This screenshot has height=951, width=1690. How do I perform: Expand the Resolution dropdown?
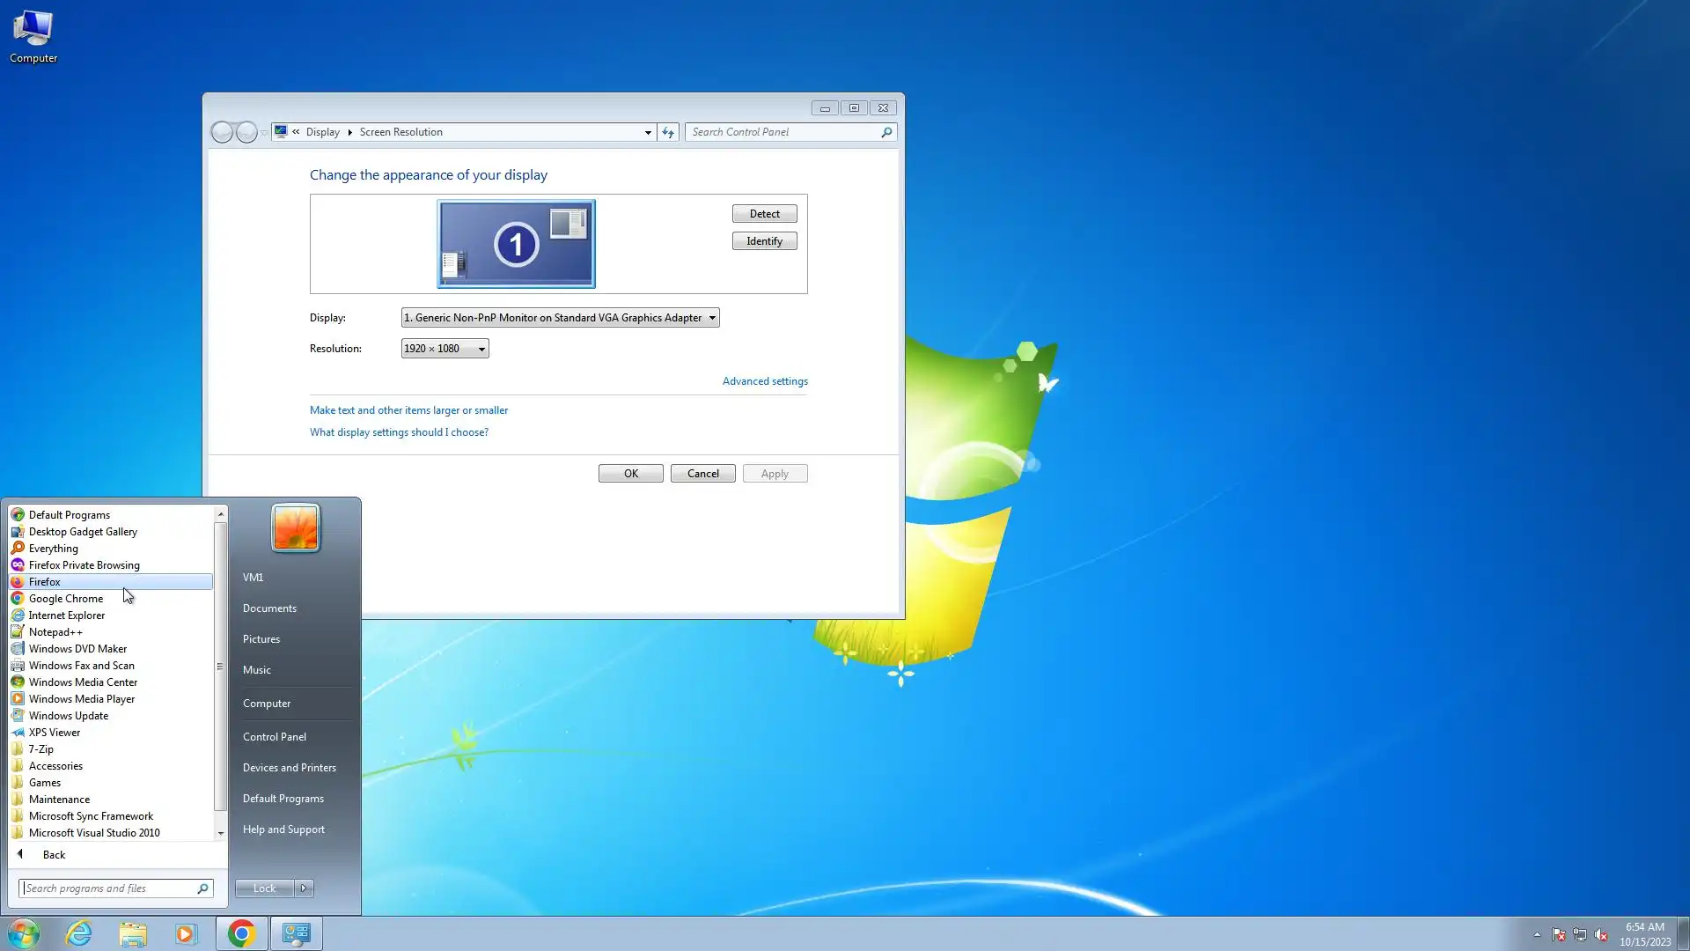coord(445,349)
